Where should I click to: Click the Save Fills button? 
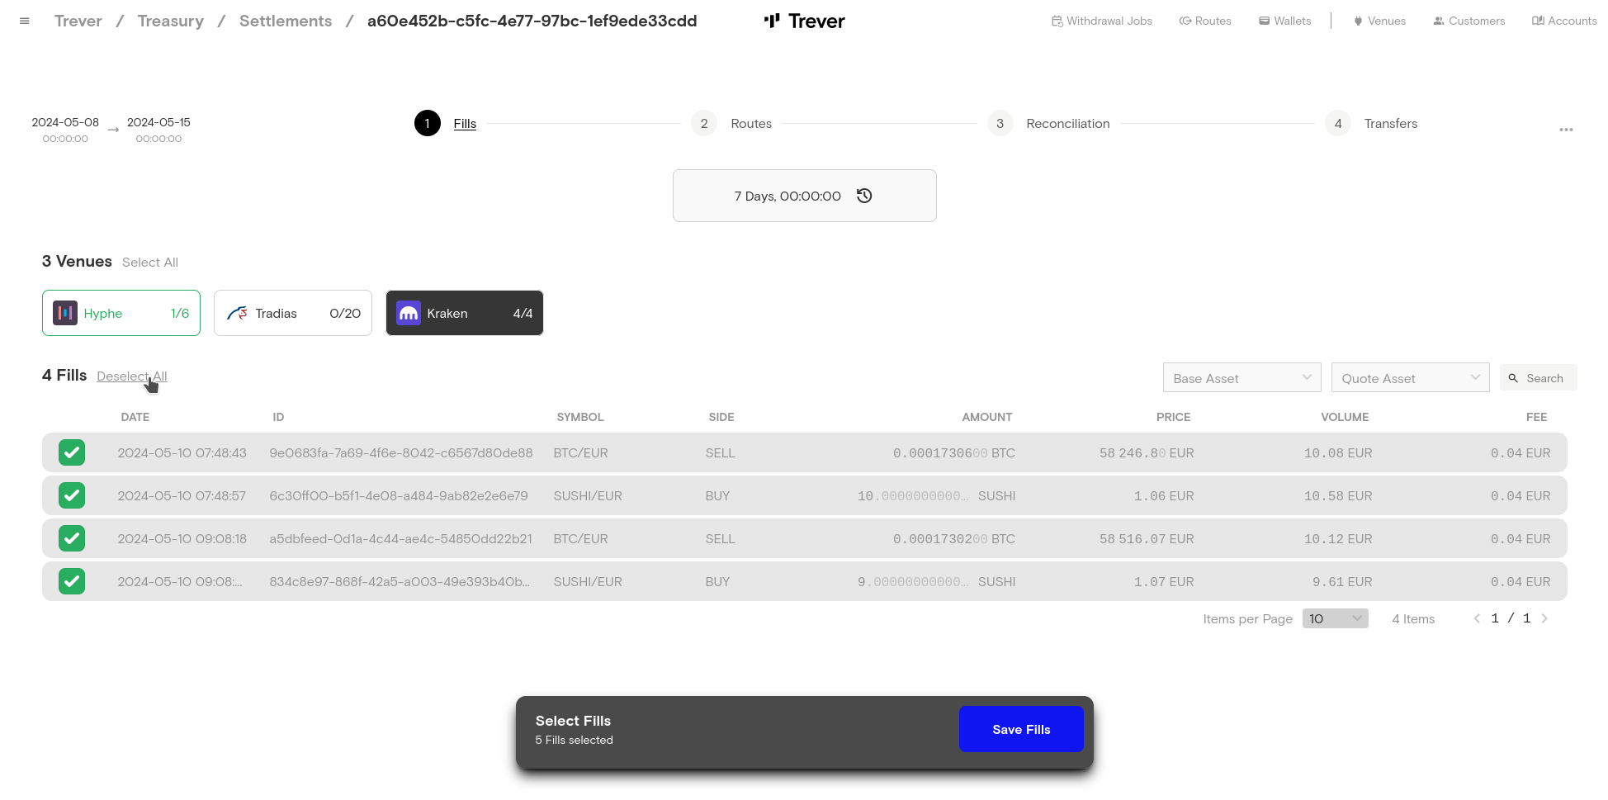pyautogui.click(x=1020, y=729)
